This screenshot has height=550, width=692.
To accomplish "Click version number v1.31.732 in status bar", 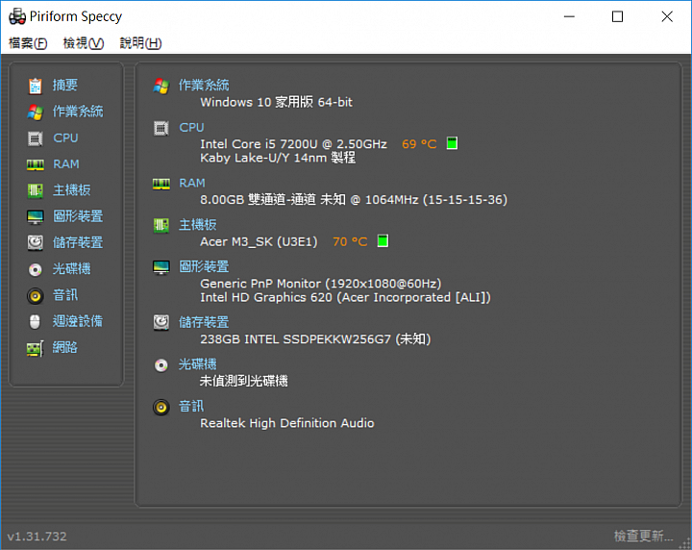I will [37, 537].
